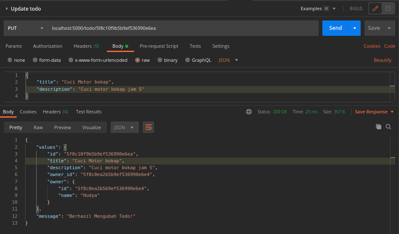Click the pencil edit icon near BUILD
Image resolution: width=399 pixels, height=234 pixels.
(x=375, y=9)
